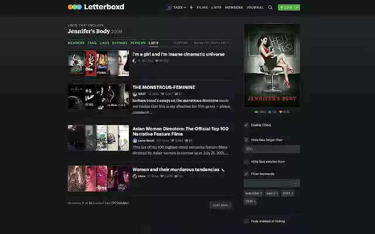Viewport: 375px width, 234px height.
Task: Open the activity lightning bolt icon
Action: 192,8
